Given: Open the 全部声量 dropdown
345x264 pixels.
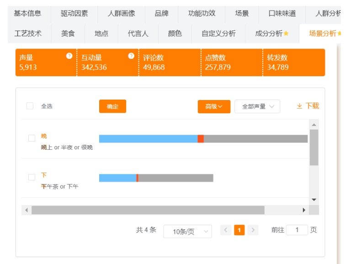Looking at the screenshot, I should (257, 106).
